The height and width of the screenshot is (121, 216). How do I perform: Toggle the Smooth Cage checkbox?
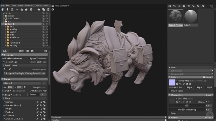(x=3, y=62)
